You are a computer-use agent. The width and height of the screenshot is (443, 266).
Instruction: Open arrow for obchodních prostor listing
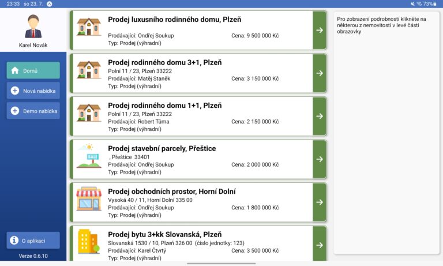pyautogui.click(x=320, y=202)
